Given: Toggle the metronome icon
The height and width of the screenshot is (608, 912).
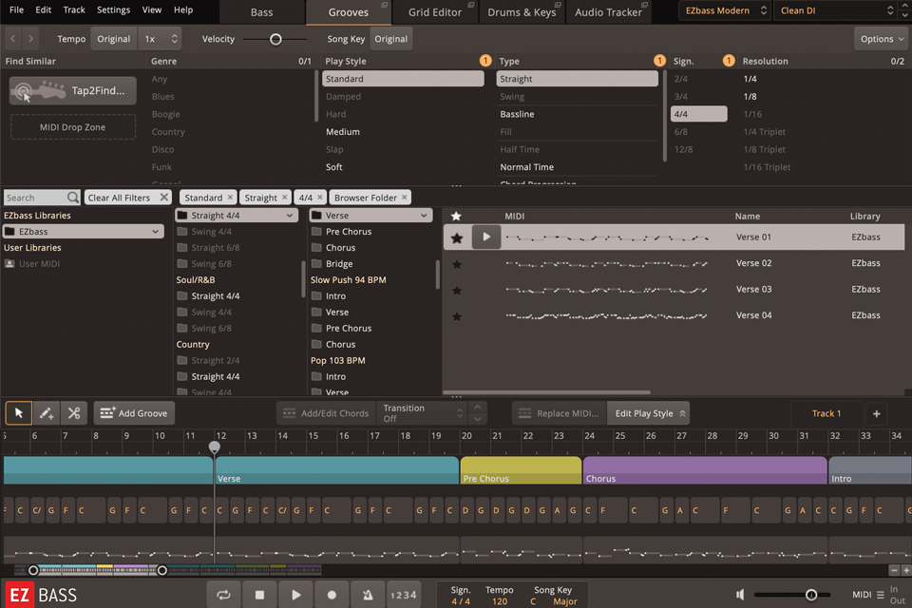Looking at the screenshot, I should [368, 593].
